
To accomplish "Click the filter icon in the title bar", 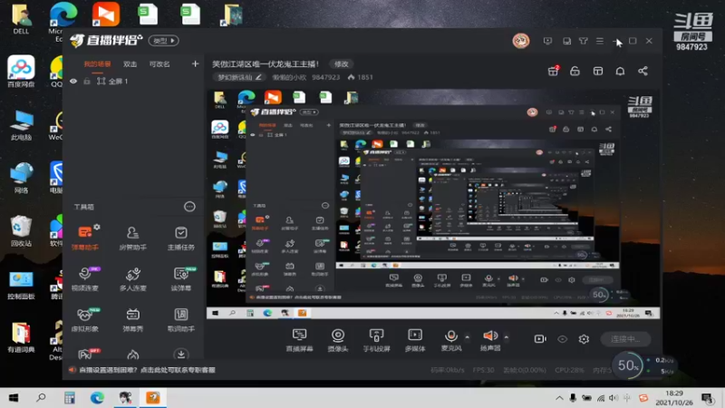I will pyautogui.click(x=583, y=41).
